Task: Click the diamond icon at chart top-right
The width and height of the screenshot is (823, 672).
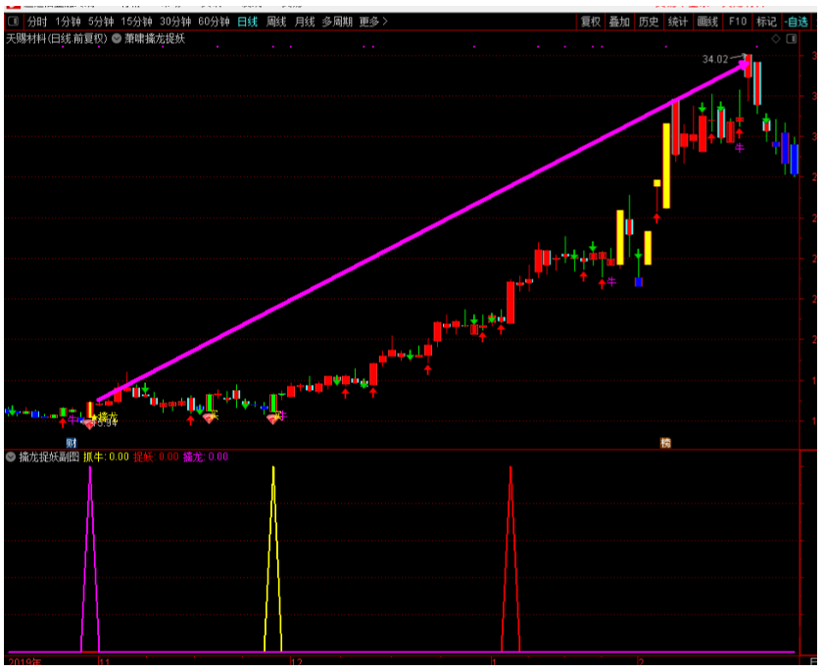Action: click(x=776, y=39)
